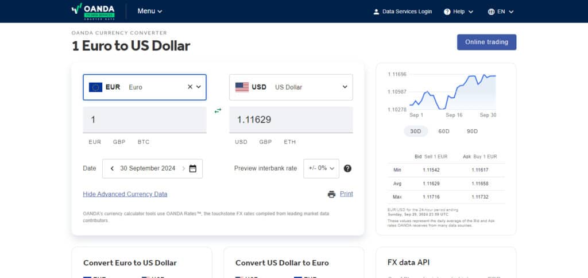Click Hide Advanced Currency Data link
The image size is (588, 278).
pyautogui.click(x=125, y=194)
